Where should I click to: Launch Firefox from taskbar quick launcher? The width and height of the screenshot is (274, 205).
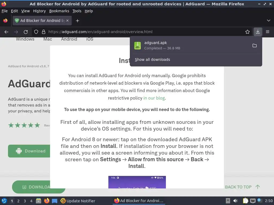tap(47, 201)
